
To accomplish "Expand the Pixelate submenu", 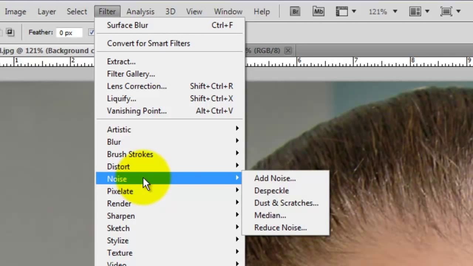I will click(x=170, y=191).
